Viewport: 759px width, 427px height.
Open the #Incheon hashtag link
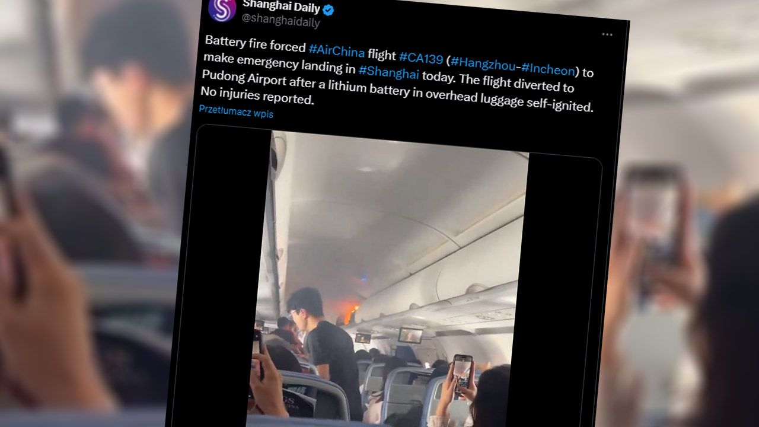click(x=548, y=69)
